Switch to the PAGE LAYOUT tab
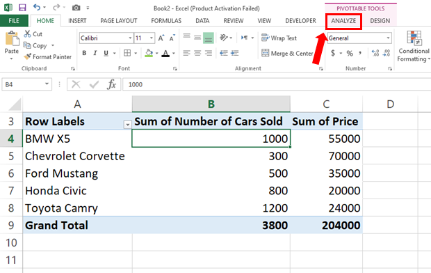 point(119,21)
